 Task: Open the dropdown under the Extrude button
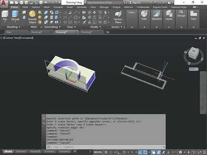coord(15,22)
